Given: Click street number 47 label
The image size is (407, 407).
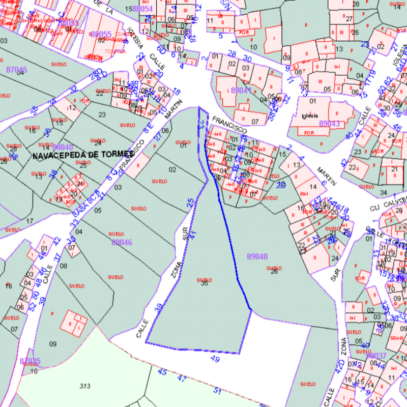Looking at the screenshot, I should (x=182, y=378).
